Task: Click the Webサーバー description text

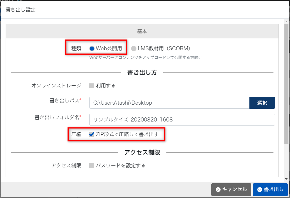Action: coord(145,57)
